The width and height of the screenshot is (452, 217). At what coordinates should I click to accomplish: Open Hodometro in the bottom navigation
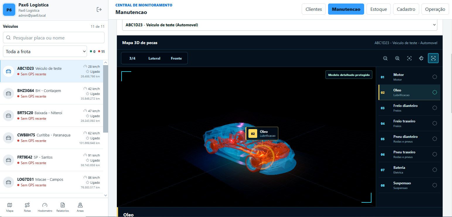(x=45, y=207)
